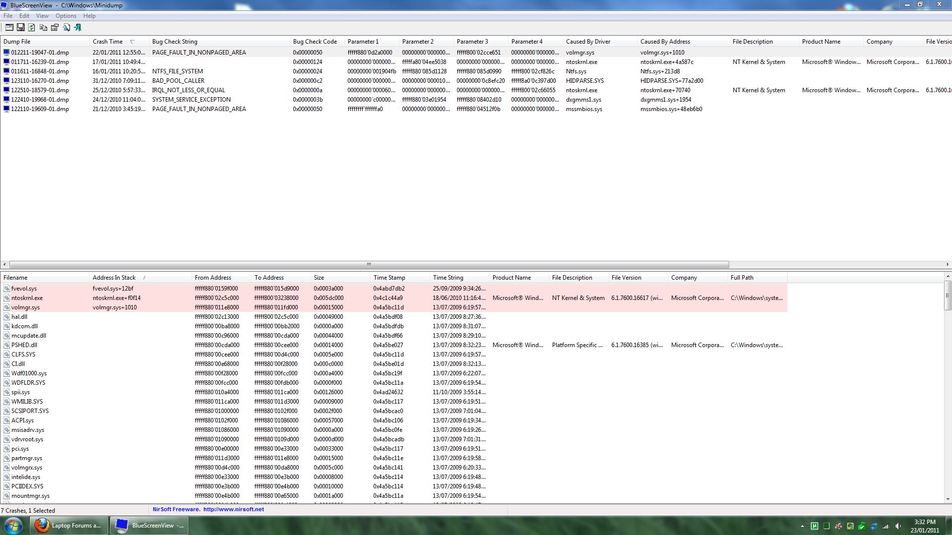Click the Action Center flag tray icon

[862, 526]
